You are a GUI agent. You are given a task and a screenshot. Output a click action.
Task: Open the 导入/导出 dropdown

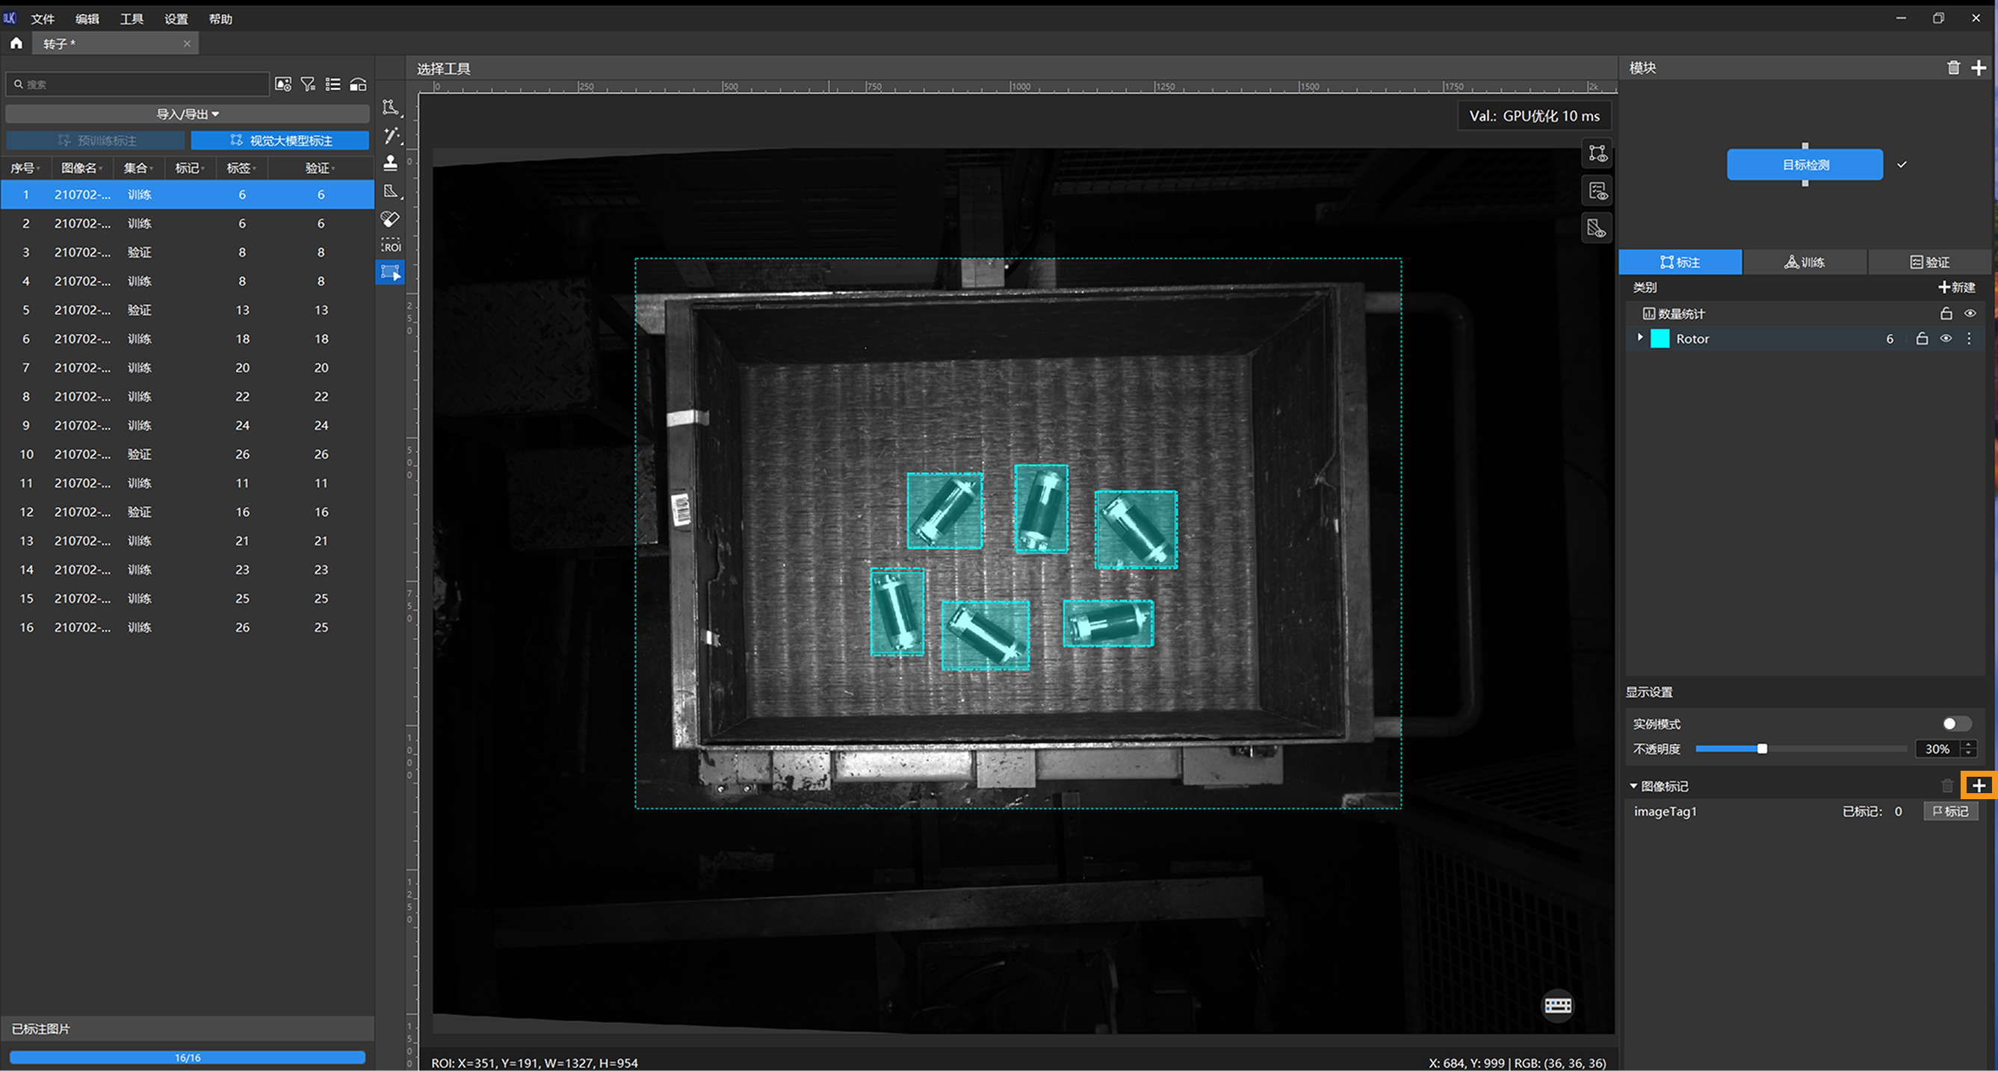coord(188,114)
